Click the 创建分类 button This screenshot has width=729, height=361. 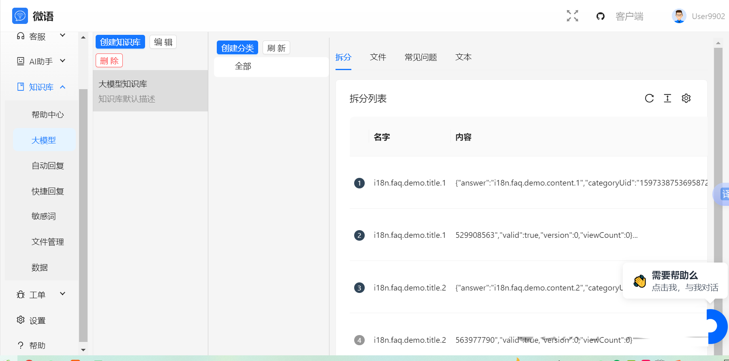pyautogui.click(x=237, y=48)
